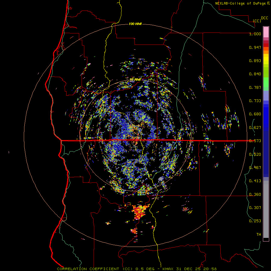Select the 0.733 scale value
This screenshot has height=271, width=271.
coord(255,101)
